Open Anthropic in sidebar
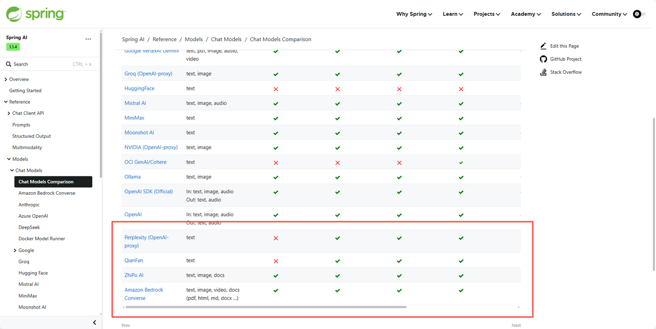Screen dimensions: 656x329 click(x=29, y=204)
